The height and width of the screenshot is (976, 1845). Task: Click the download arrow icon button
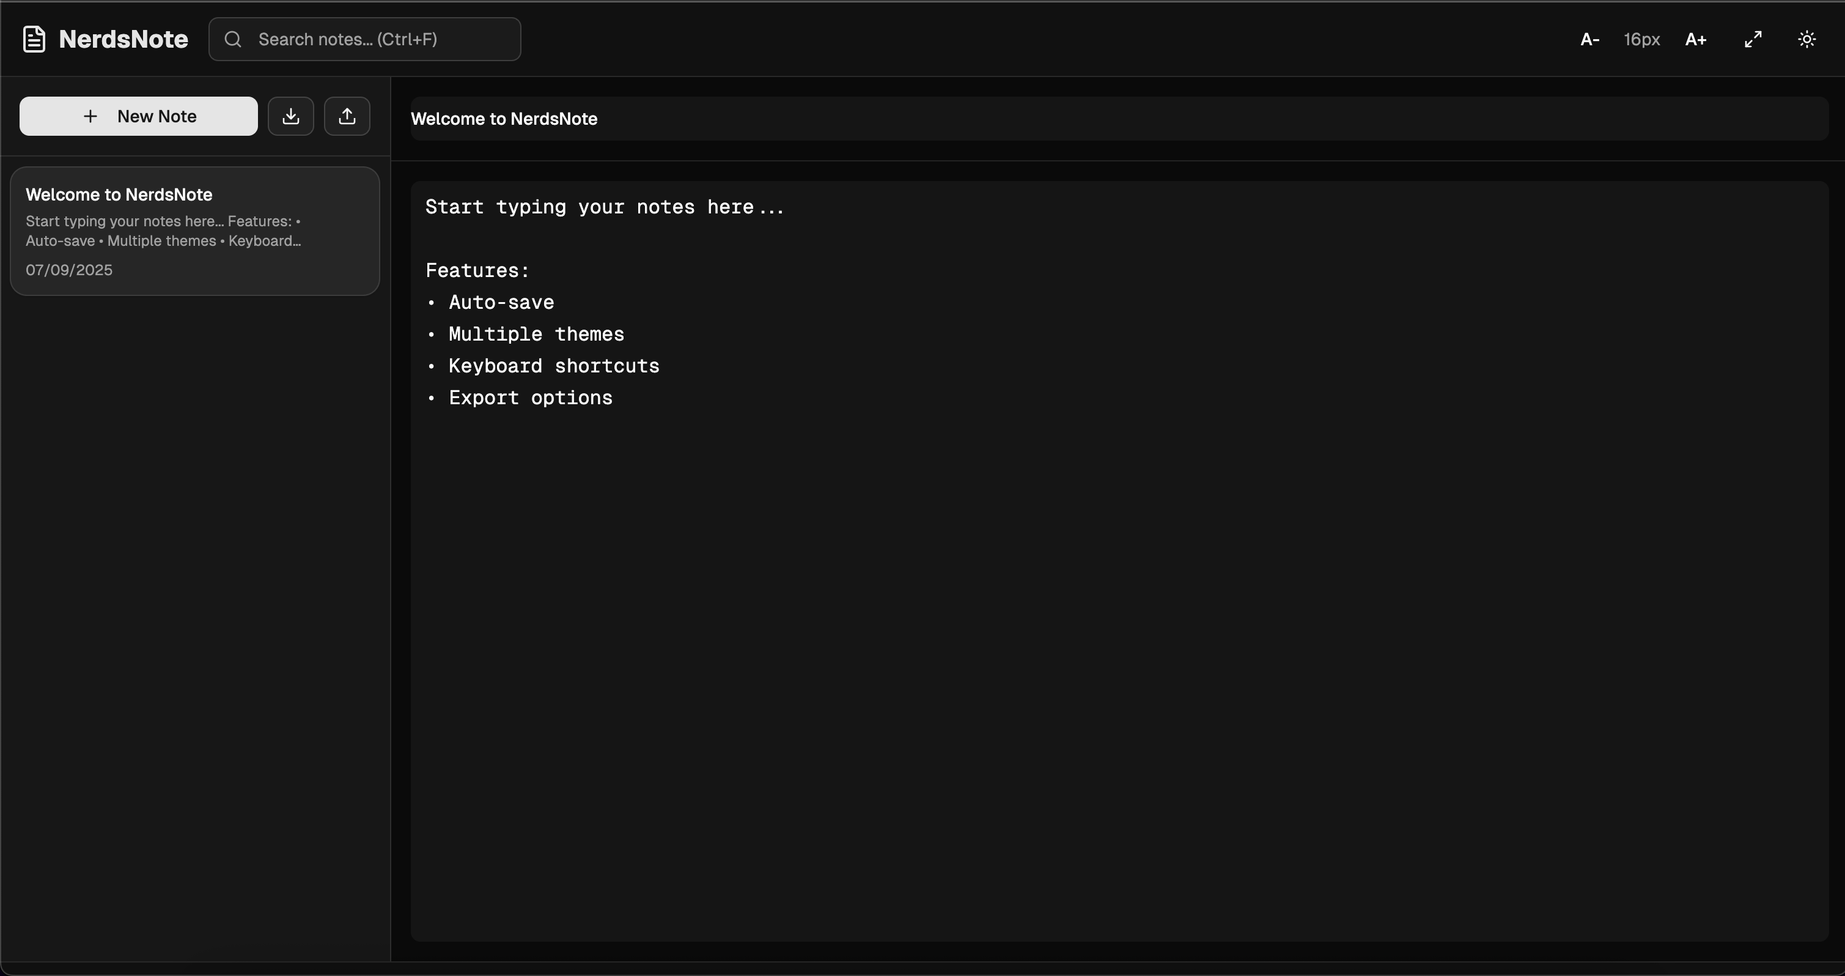coord(291,116)
